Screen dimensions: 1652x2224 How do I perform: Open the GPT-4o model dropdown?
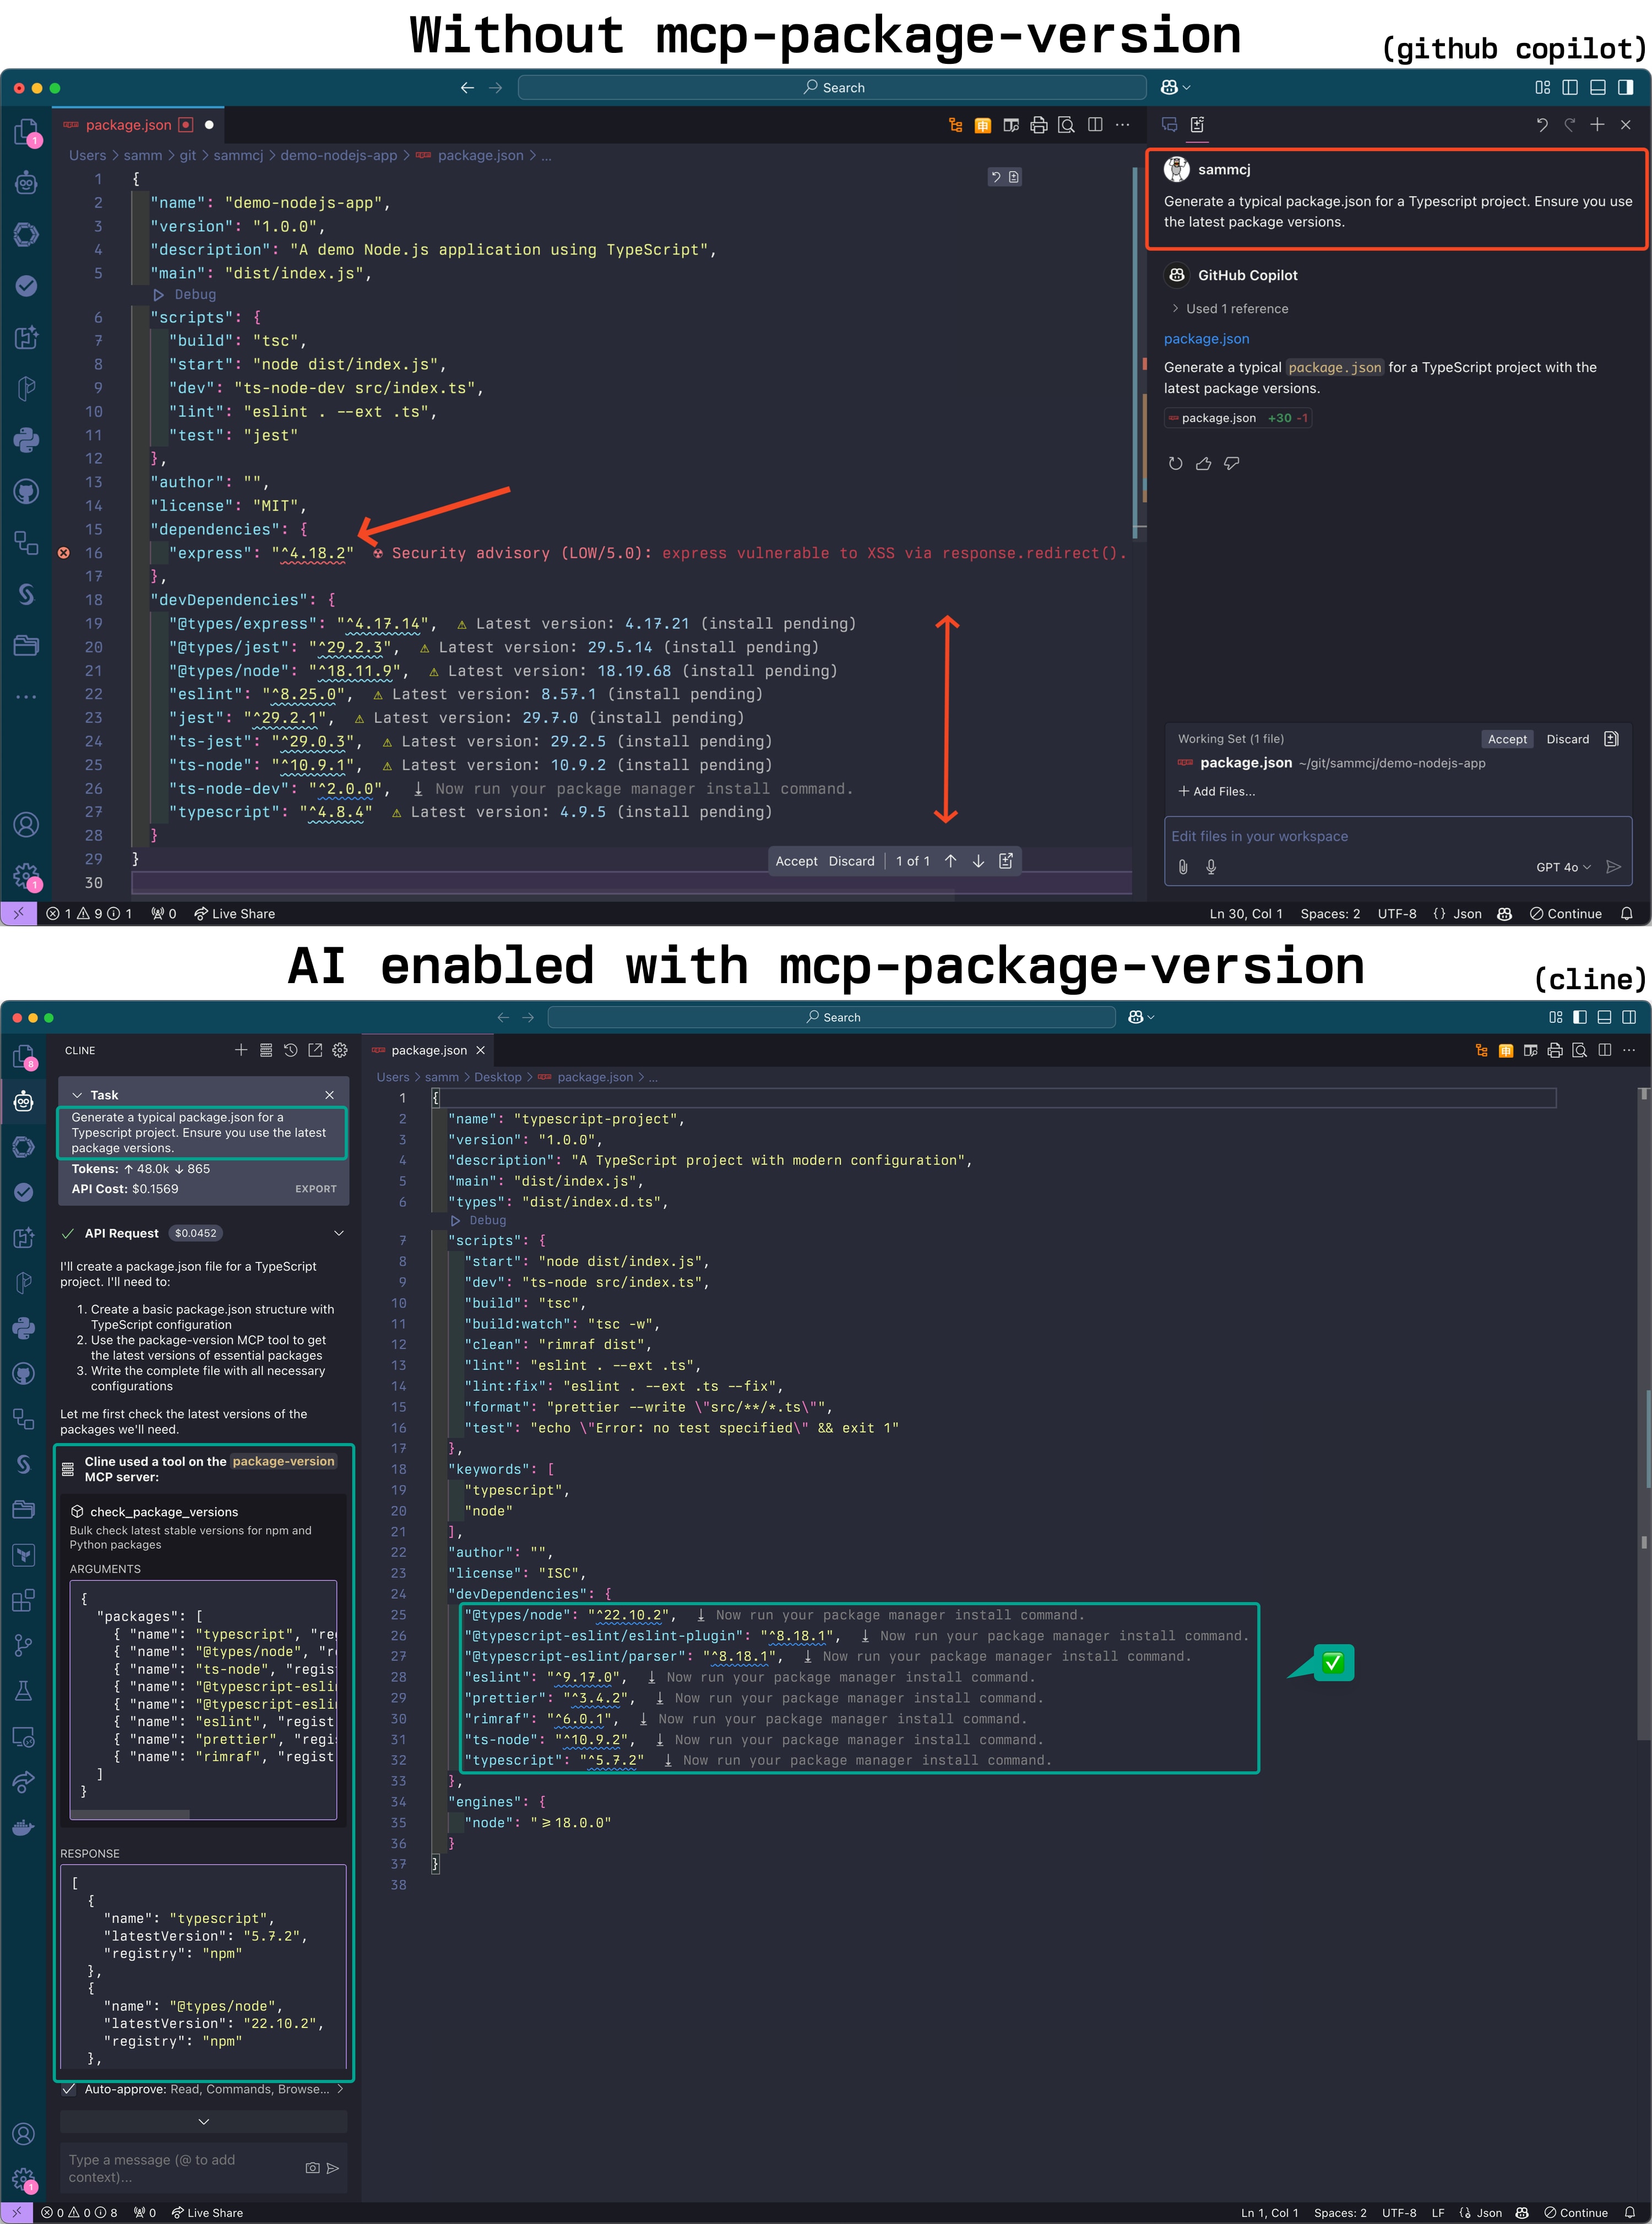(1562, 867)
